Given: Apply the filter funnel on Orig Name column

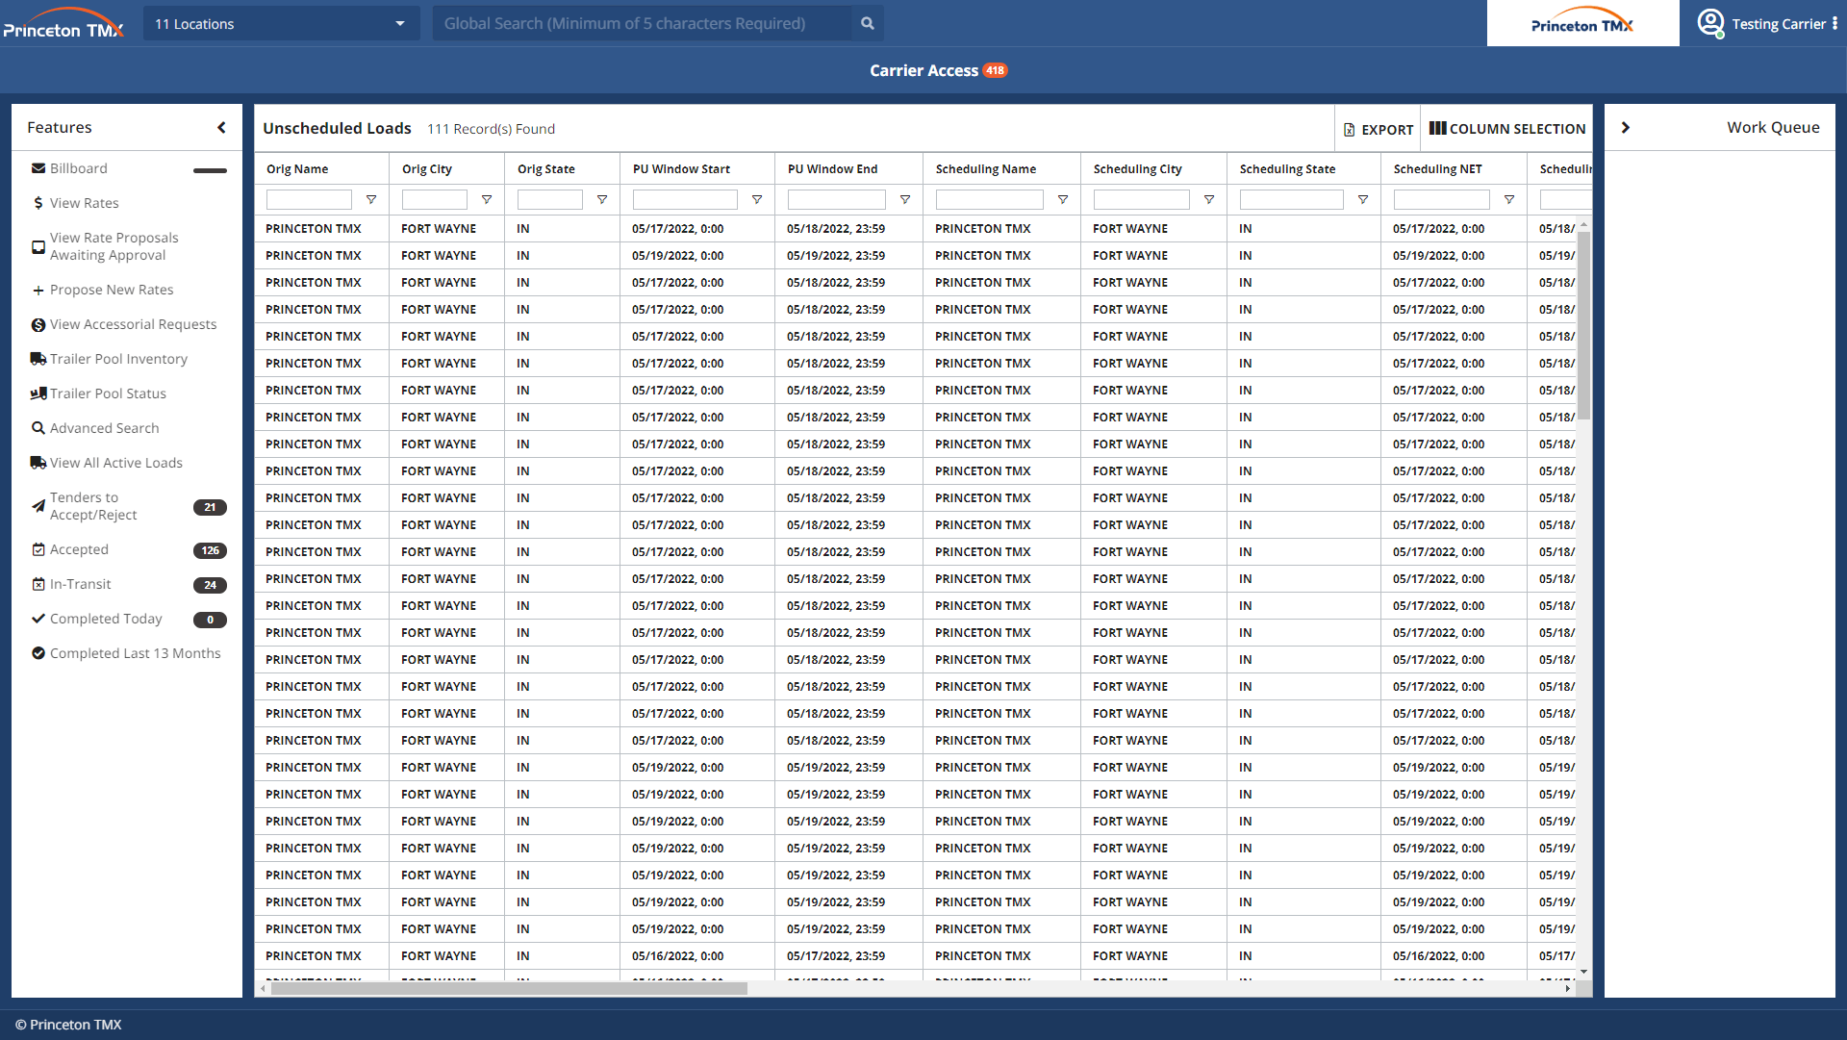Looking at the screenshot, I should pyautogui.click(x=371, y=199).
